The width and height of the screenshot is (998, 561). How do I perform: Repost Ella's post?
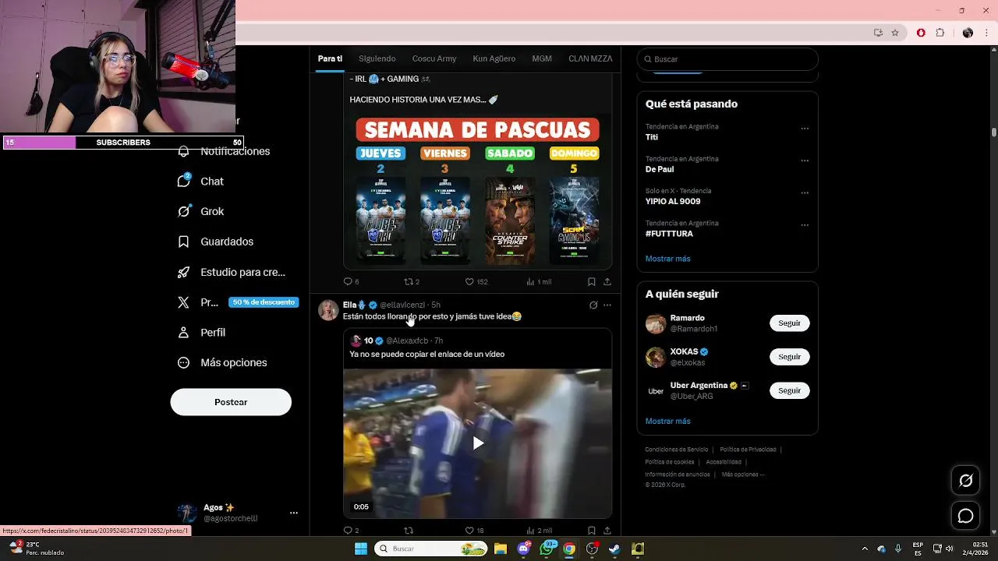click(409, 531)
